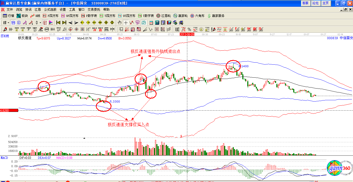Click the yellow left-arrow diamond icon
The width and height of the screenshot is (353, 182).
pos(82,23)
